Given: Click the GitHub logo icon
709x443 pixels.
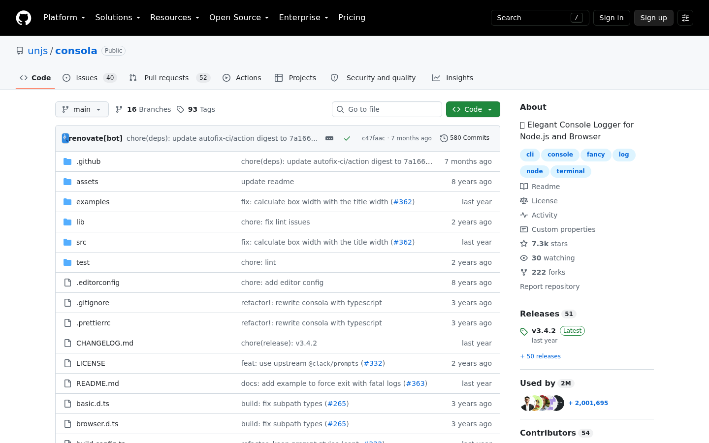Looking at the screenshot, I should click(24, 18).
